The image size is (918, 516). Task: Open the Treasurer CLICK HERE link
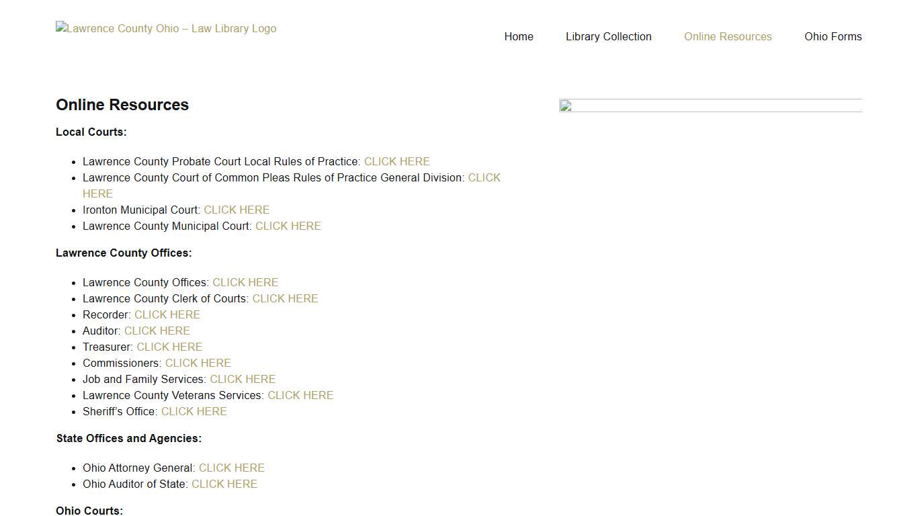click(169, 347)
